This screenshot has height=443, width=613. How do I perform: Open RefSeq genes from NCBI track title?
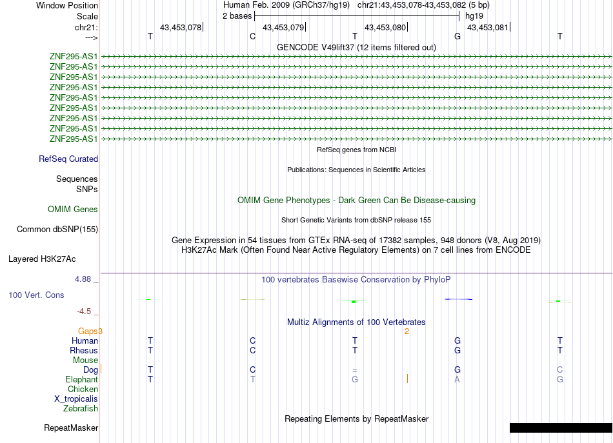[x=356, y=150]
